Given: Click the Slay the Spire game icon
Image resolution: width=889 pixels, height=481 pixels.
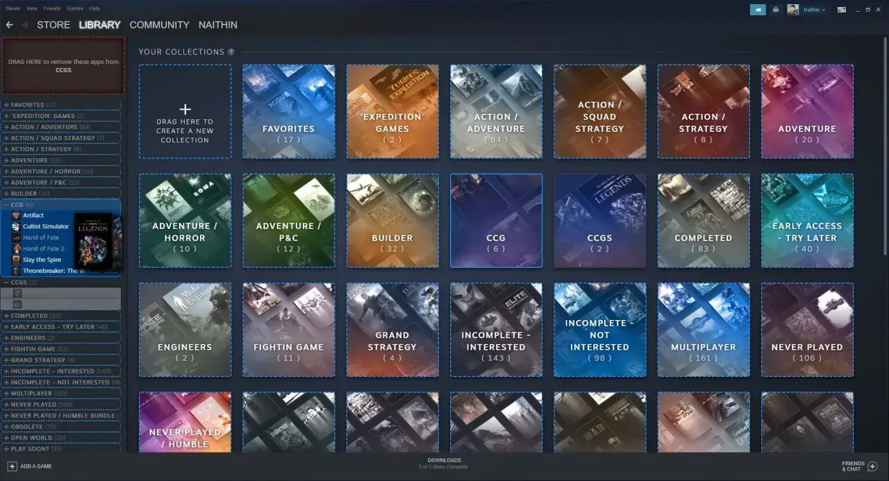Looking at the screenshot, I should [16, 260].
